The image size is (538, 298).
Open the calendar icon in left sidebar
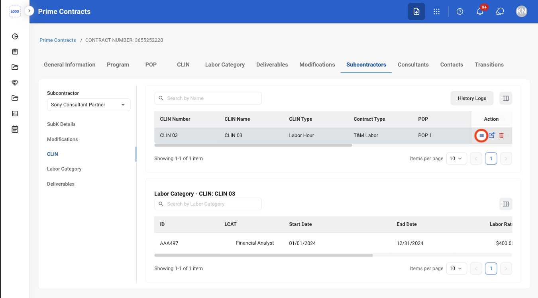click(15, 129)
